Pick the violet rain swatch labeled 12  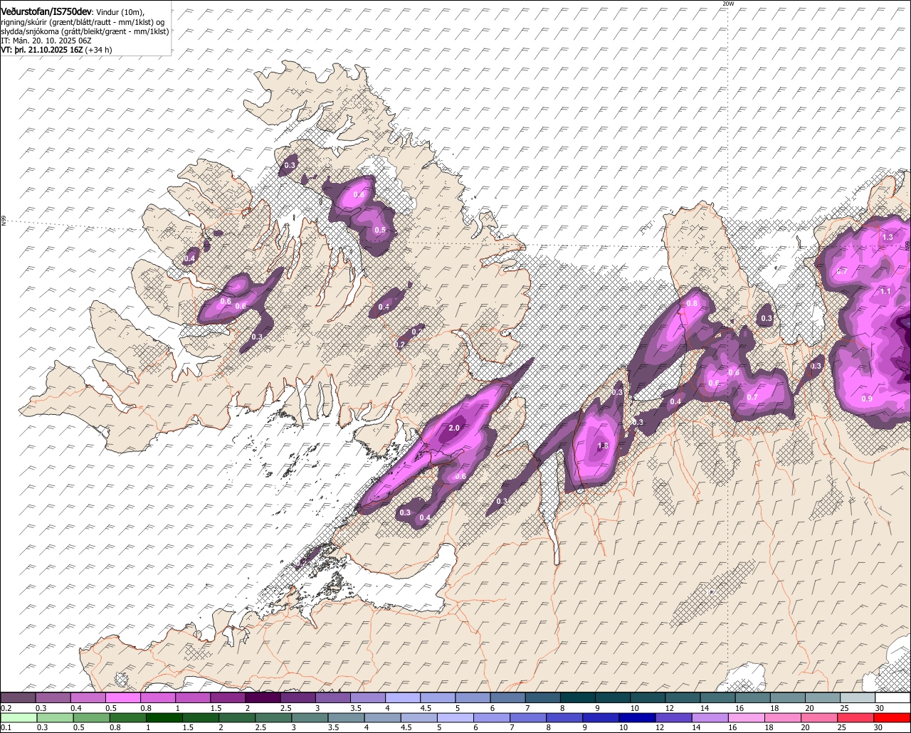pos(673,717)
